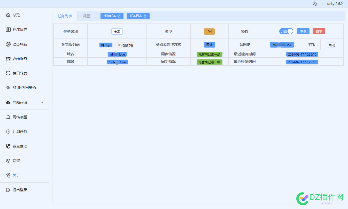Select the 动态域名 DNS icon
The image size is (348, 209).
point(8,44)
